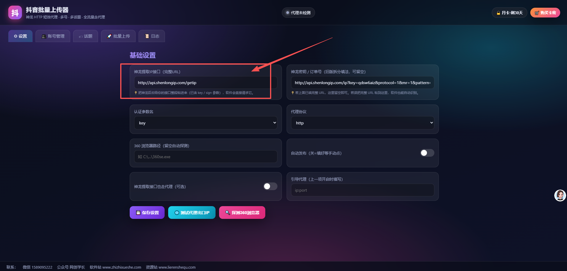Click the 保存设置 button
The image size is (567, 271).
pos(147,213)
